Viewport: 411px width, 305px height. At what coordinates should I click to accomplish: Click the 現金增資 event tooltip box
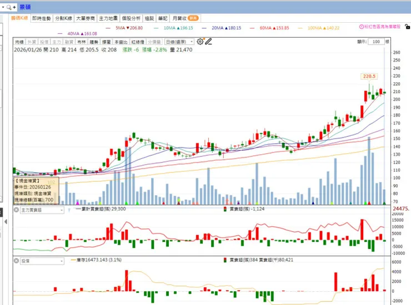(x=36, y=190)
